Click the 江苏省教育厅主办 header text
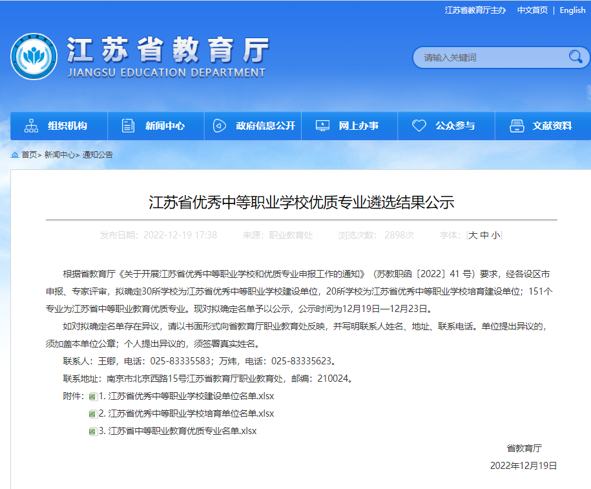The width and height of the screenshot is (591, 489). [475, 10]
